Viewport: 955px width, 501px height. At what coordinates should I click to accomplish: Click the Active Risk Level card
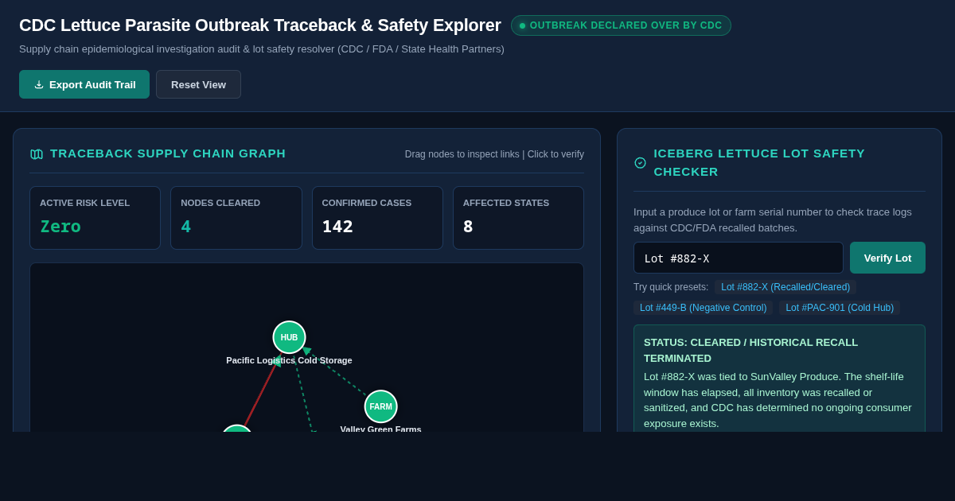coord(95,218)
